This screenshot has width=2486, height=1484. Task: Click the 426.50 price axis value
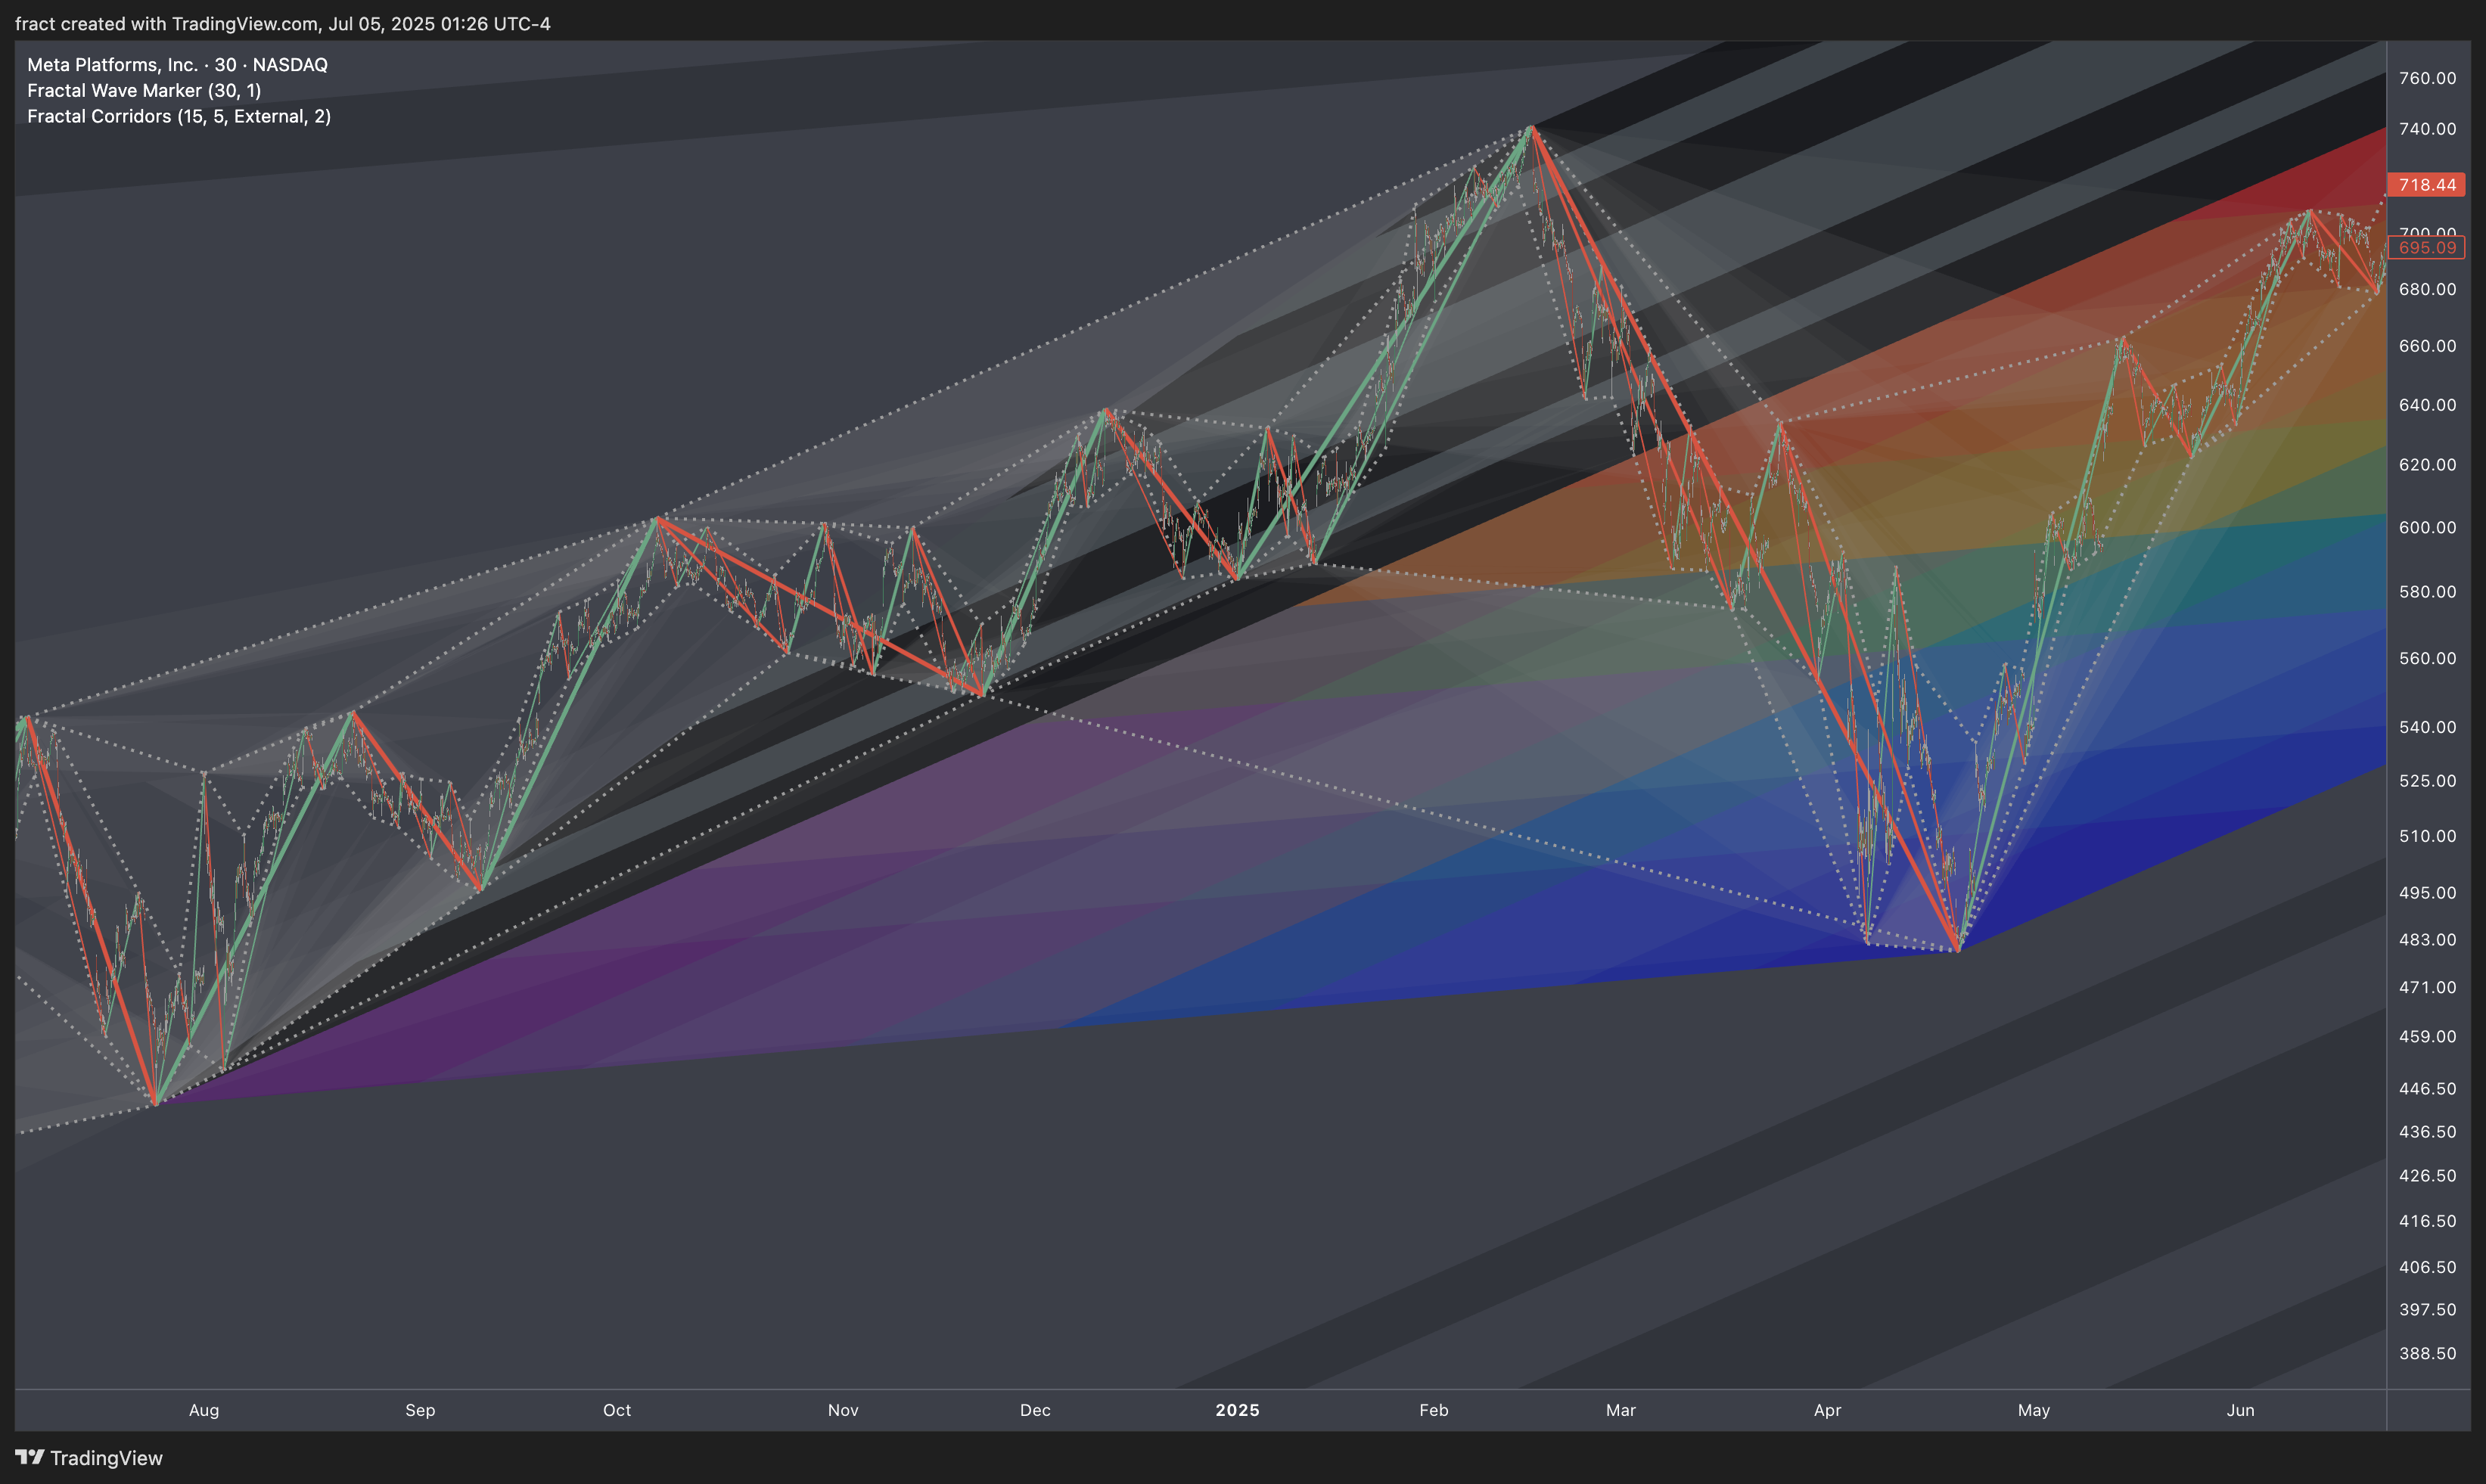(x=2427, y=1176)
